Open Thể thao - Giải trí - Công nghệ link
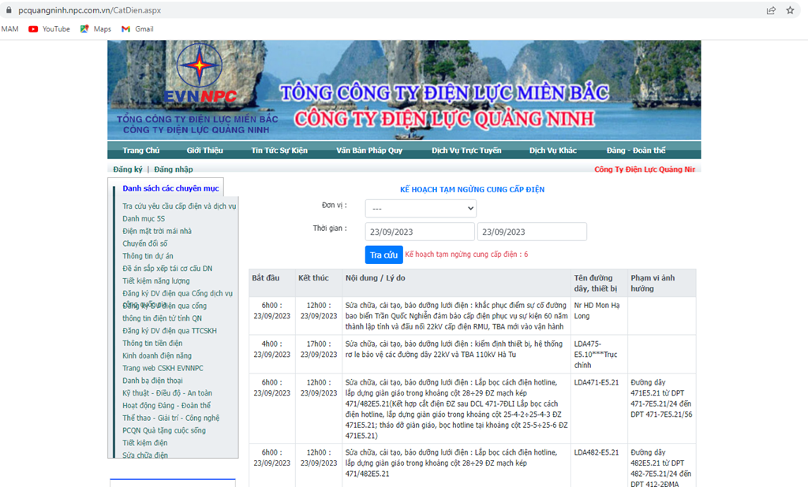Screen dimensions: 808x487 point(171,418)
